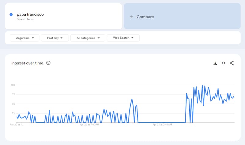This screenshot has width=245, height=145.
Task: Click the Compare label to add term
Action: click(145, 17)
